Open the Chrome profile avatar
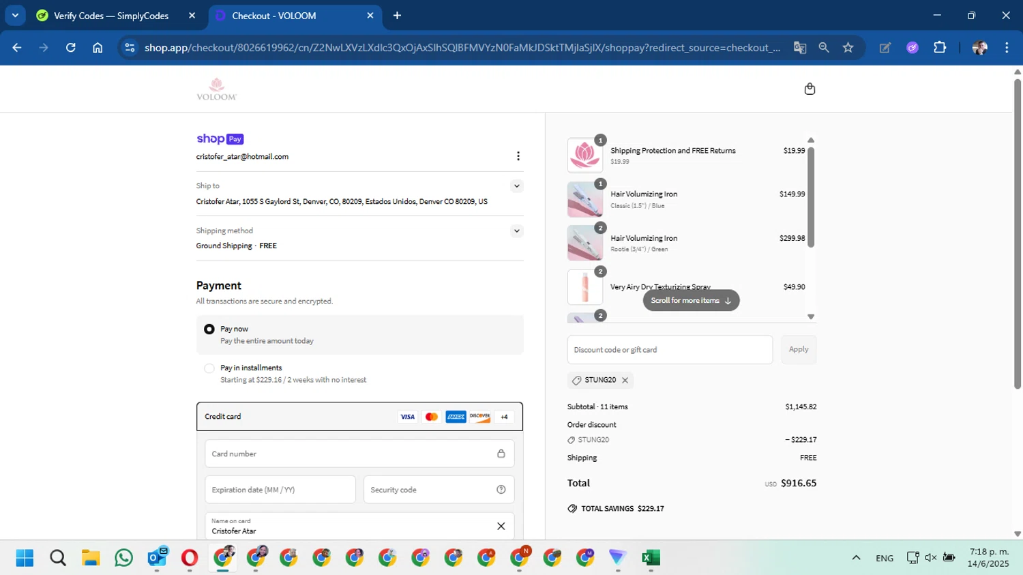 click(x=980, y=48)
